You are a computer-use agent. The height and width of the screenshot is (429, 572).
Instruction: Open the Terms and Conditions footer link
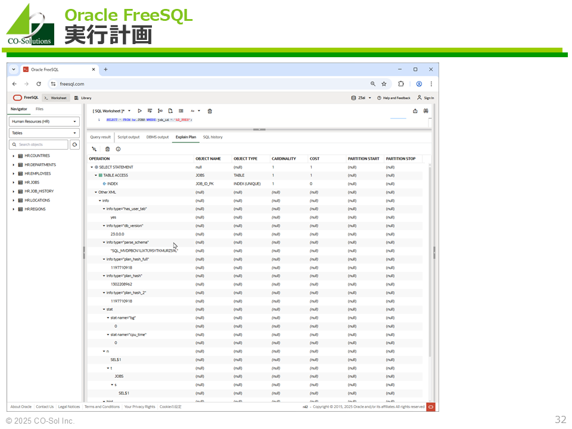[x=102, y=407]
